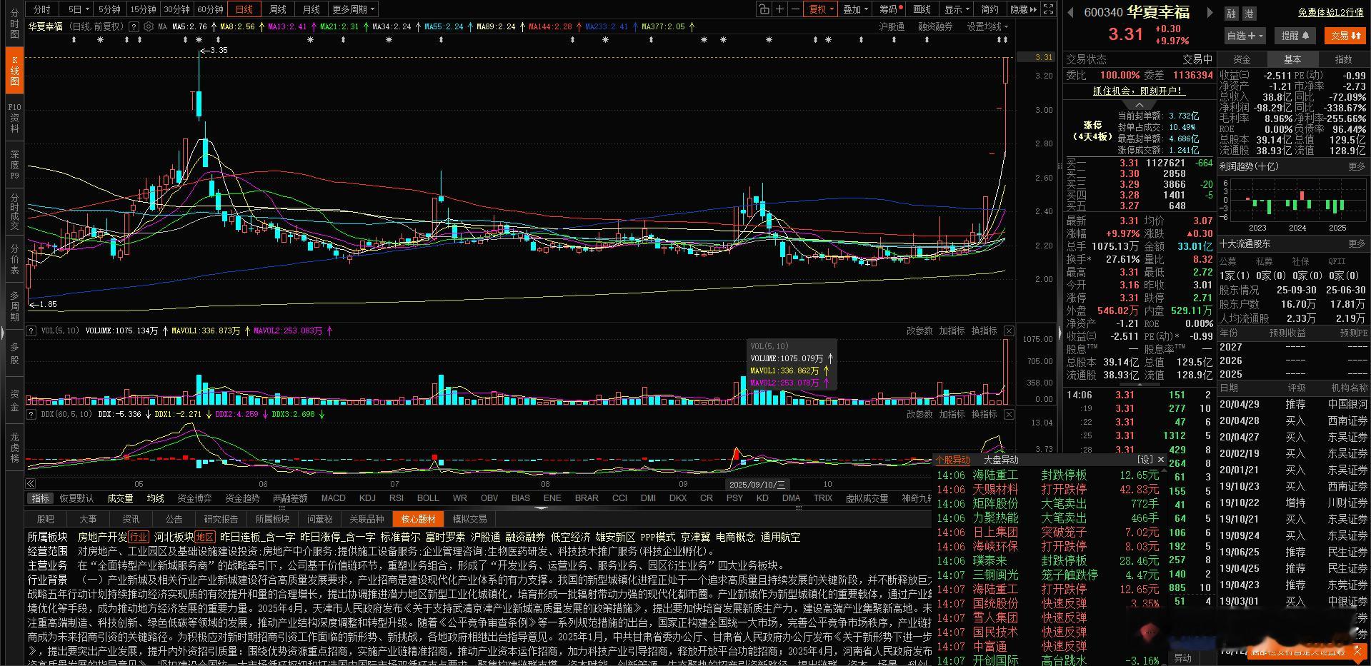Switch to the 资金 tab in quote panel

pos(1242,59)
